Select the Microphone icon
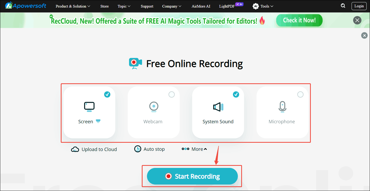This screenshot has width=370, height=191. [x=282, y=106]
